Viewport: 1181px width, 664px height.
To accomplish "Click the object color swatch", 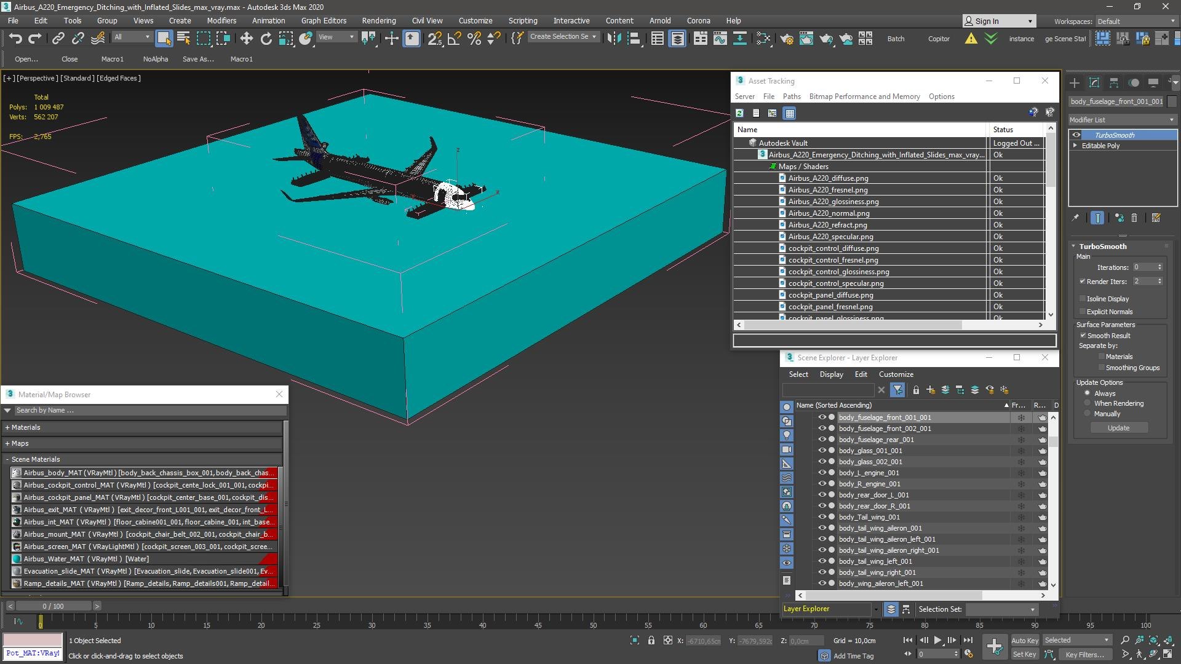I will coord(1172,101).
